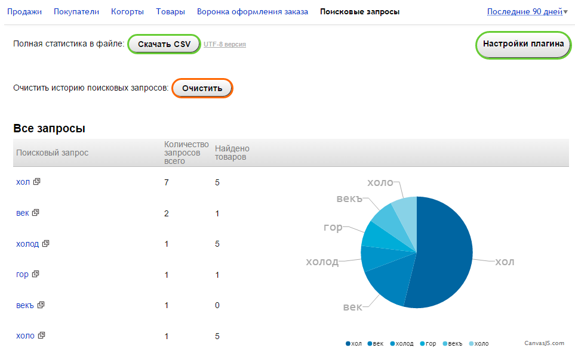This screenshot has width=575, height=354.
Task: Click Найдено товаров column header
Action: click(232, 153)
